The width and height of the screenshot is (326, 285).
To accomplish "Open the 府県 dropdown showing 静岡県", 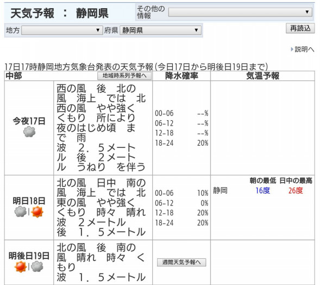I will (160, 30).
